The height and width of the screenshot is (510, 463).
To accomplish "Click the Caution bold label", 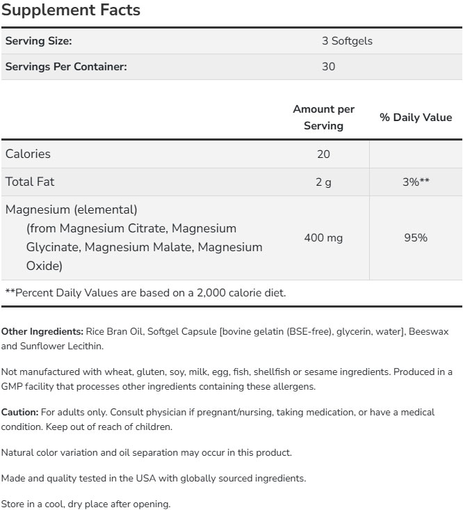I will (x=19, y=412).
